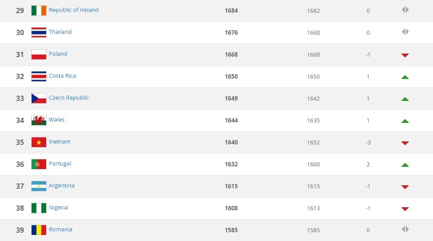Open the Poland team link
433x241 pixels.
58,54
